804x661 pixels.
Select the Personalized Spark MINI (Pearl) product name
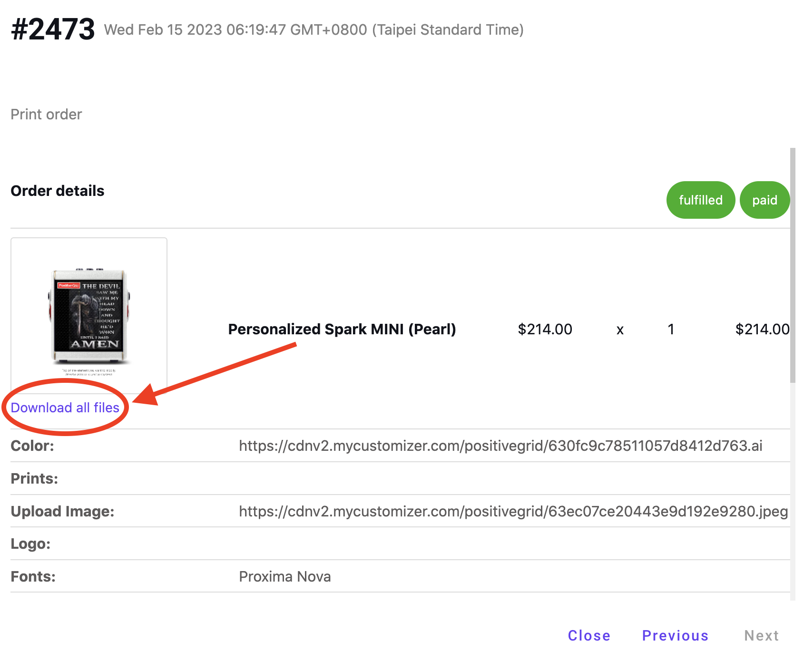pos(342,329)
